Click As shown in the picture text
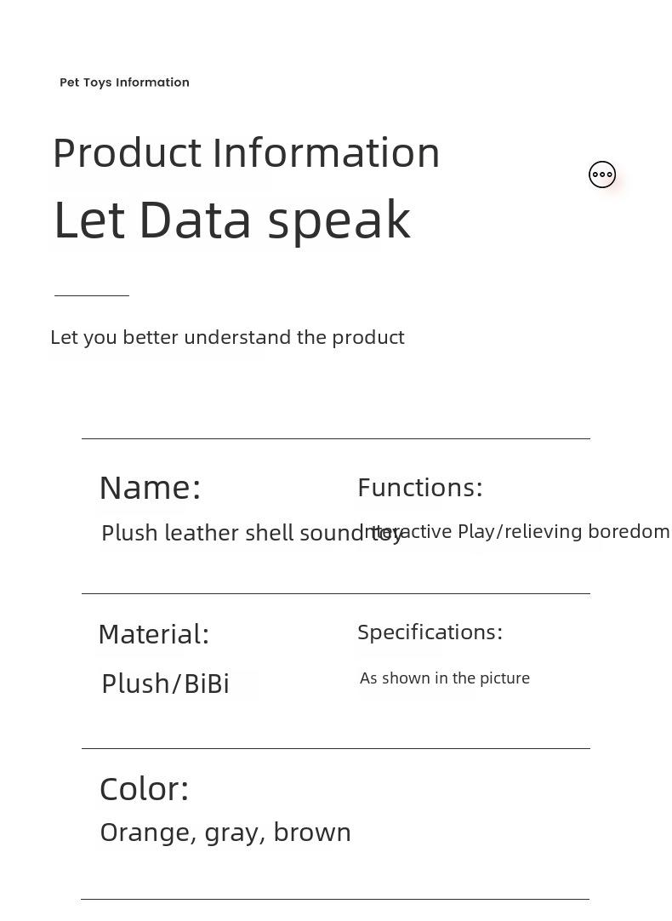Screen dimensions: 672x921 [444, 678]
